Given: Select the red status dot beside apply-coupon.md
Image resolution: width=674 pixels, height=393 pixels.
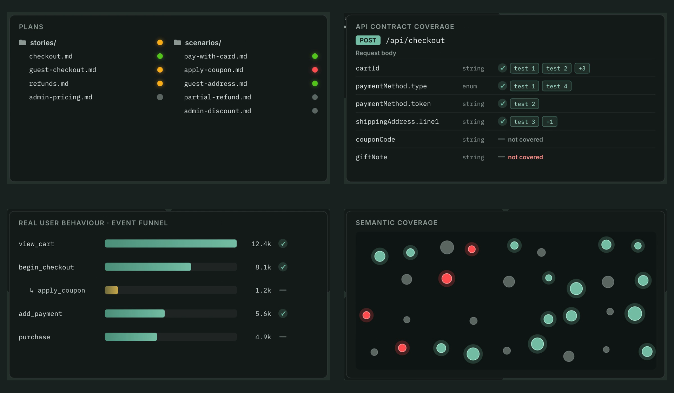Looking at the screenshot, I should pyautogui.click(x=315, y=70).
